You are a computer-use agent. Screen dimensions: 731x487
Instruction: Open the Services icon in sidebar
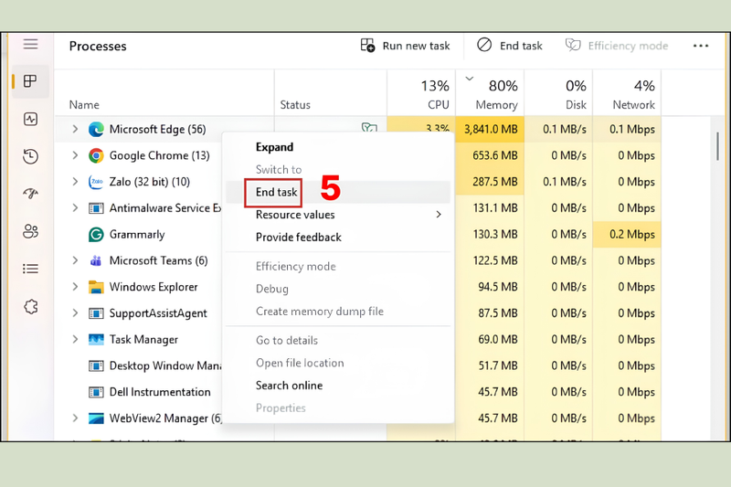point(31,307)
